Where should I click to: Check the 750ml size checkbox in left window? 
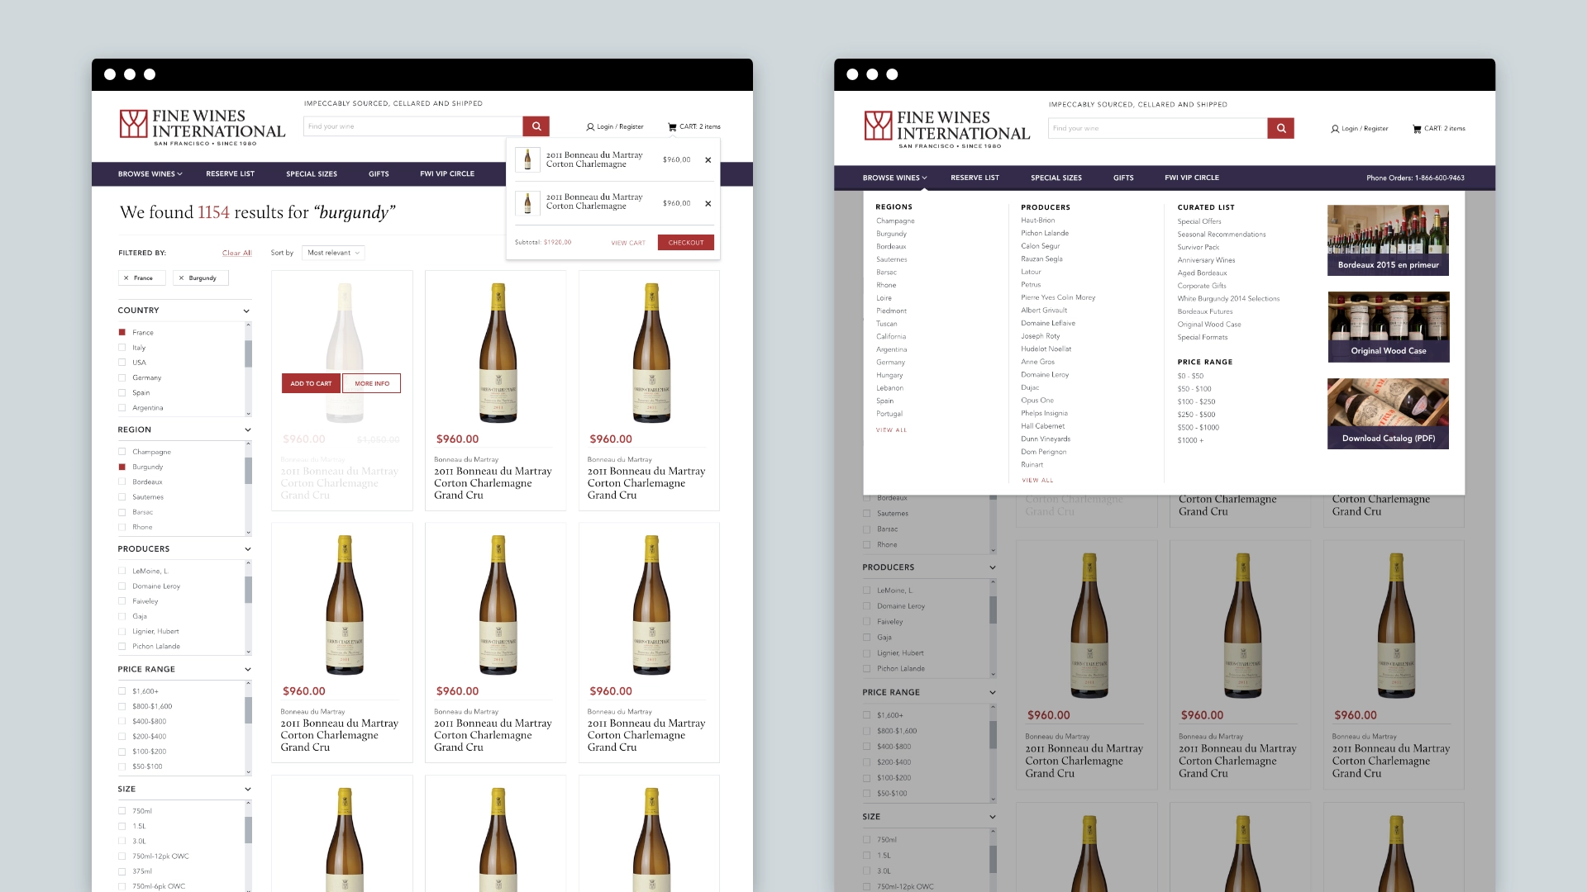tap(122, 811)
